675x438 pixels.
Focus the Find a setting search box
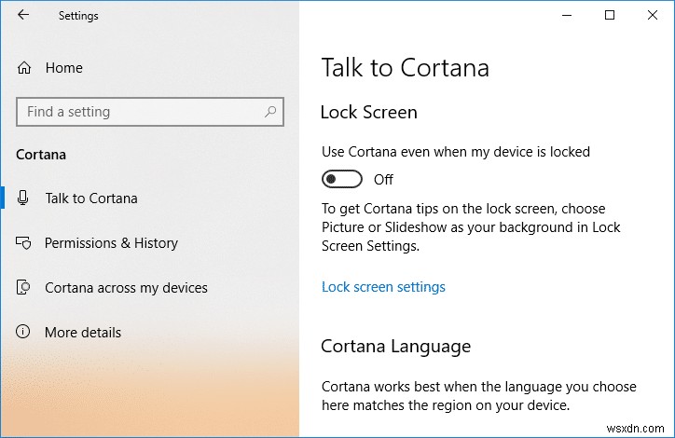pyautogui.click(x=150, y=112)
